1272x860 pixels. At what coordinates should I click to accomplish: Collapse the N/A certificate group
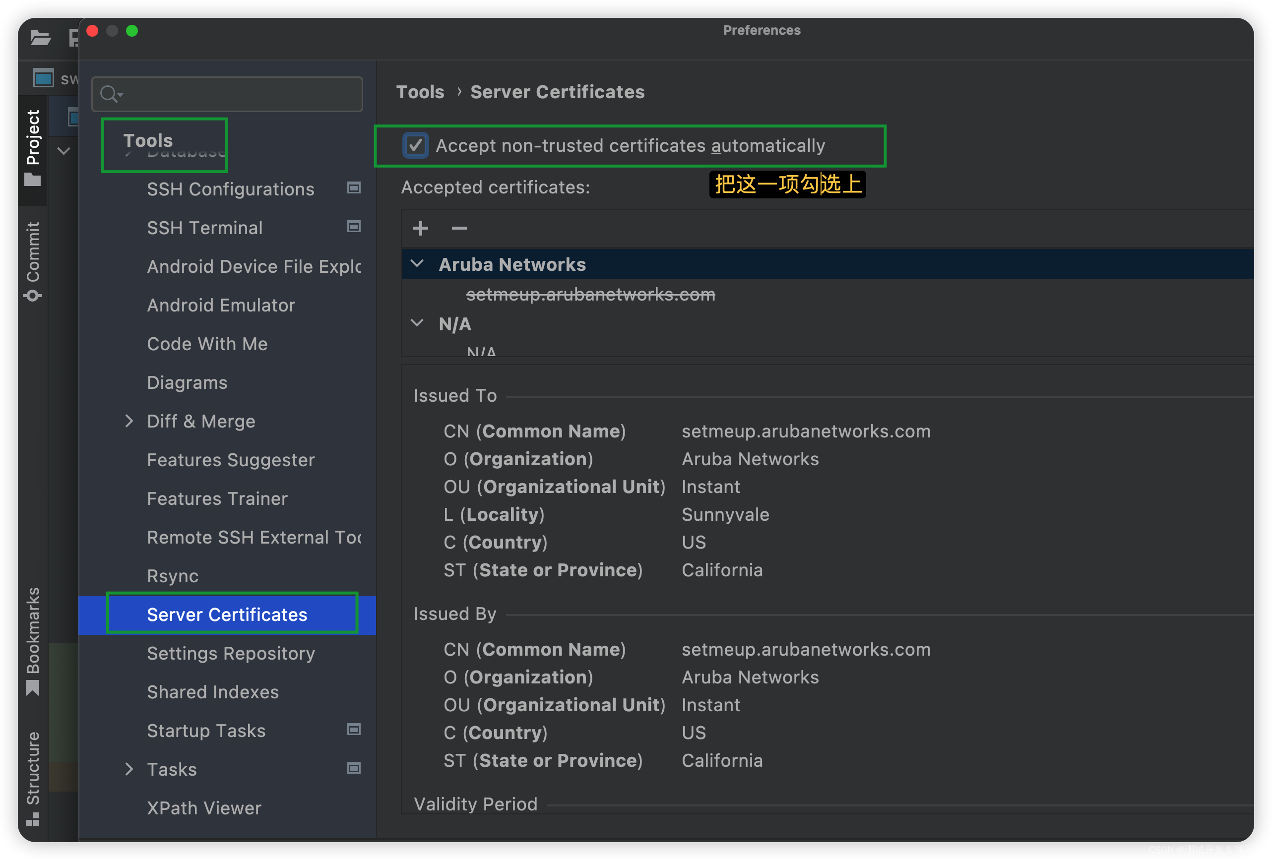417,323
